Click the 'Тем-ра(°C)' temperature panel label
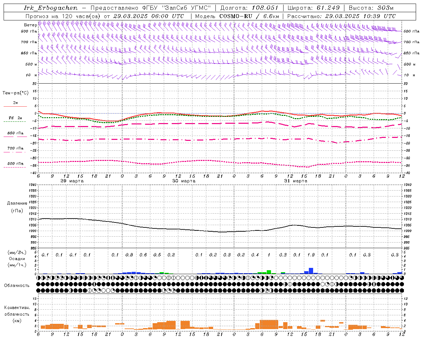Viewport: 421px width, 337px height. pyautogui.click(x=15, y=93)
